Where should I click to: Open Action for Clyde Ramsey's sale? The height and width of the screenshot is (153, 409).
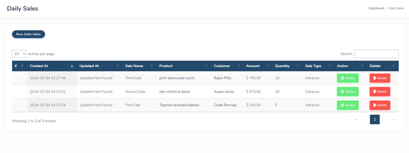pos(348,105)
